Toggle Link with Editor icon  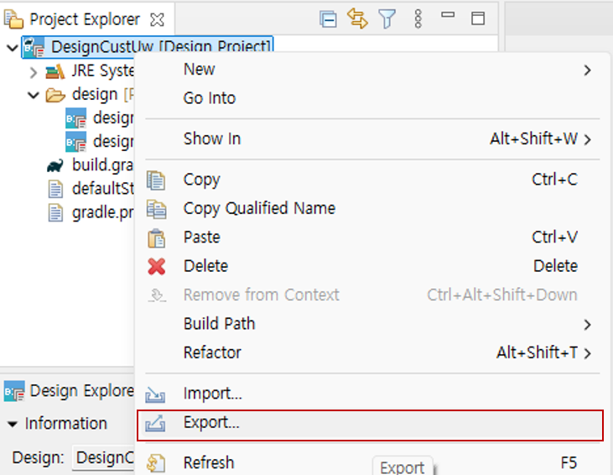click(x=358, y=19)
